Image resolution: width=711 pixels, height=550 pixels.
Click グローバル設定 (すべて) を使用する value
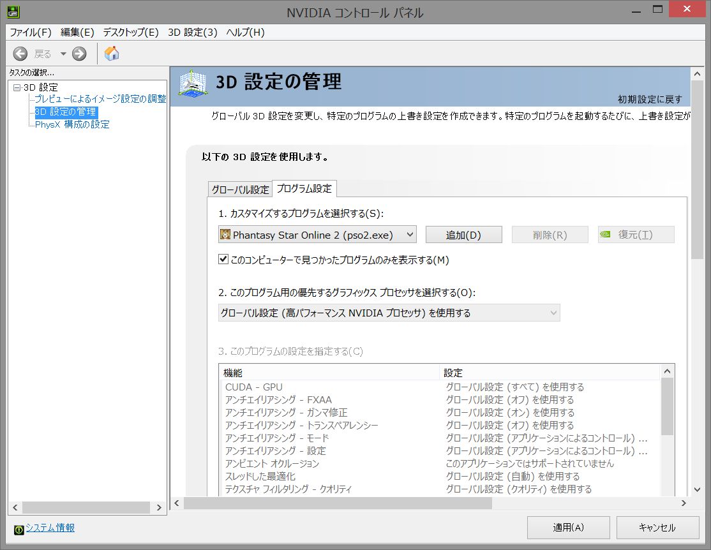click(x=515, y=387)
